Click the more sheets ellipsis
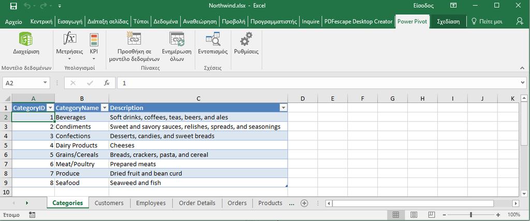Screen dimensions: 530x221 point(292,204)
